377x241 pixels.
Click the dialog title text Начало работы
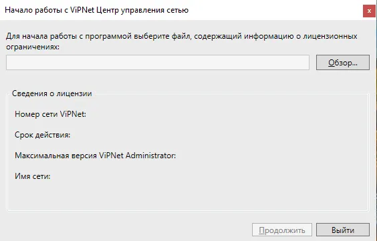point(33,10)
